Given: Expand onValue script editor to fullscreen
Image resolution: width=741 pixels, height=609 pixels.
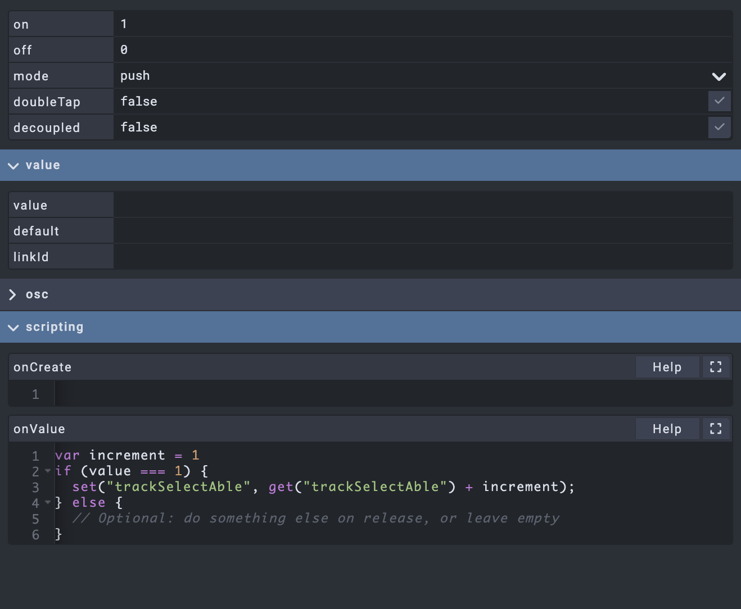Looking at the screenshot, I should click(x=716, y=429).
